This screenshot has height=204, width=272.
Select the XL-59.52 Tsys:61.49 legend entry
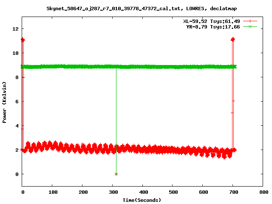(212, 21)
